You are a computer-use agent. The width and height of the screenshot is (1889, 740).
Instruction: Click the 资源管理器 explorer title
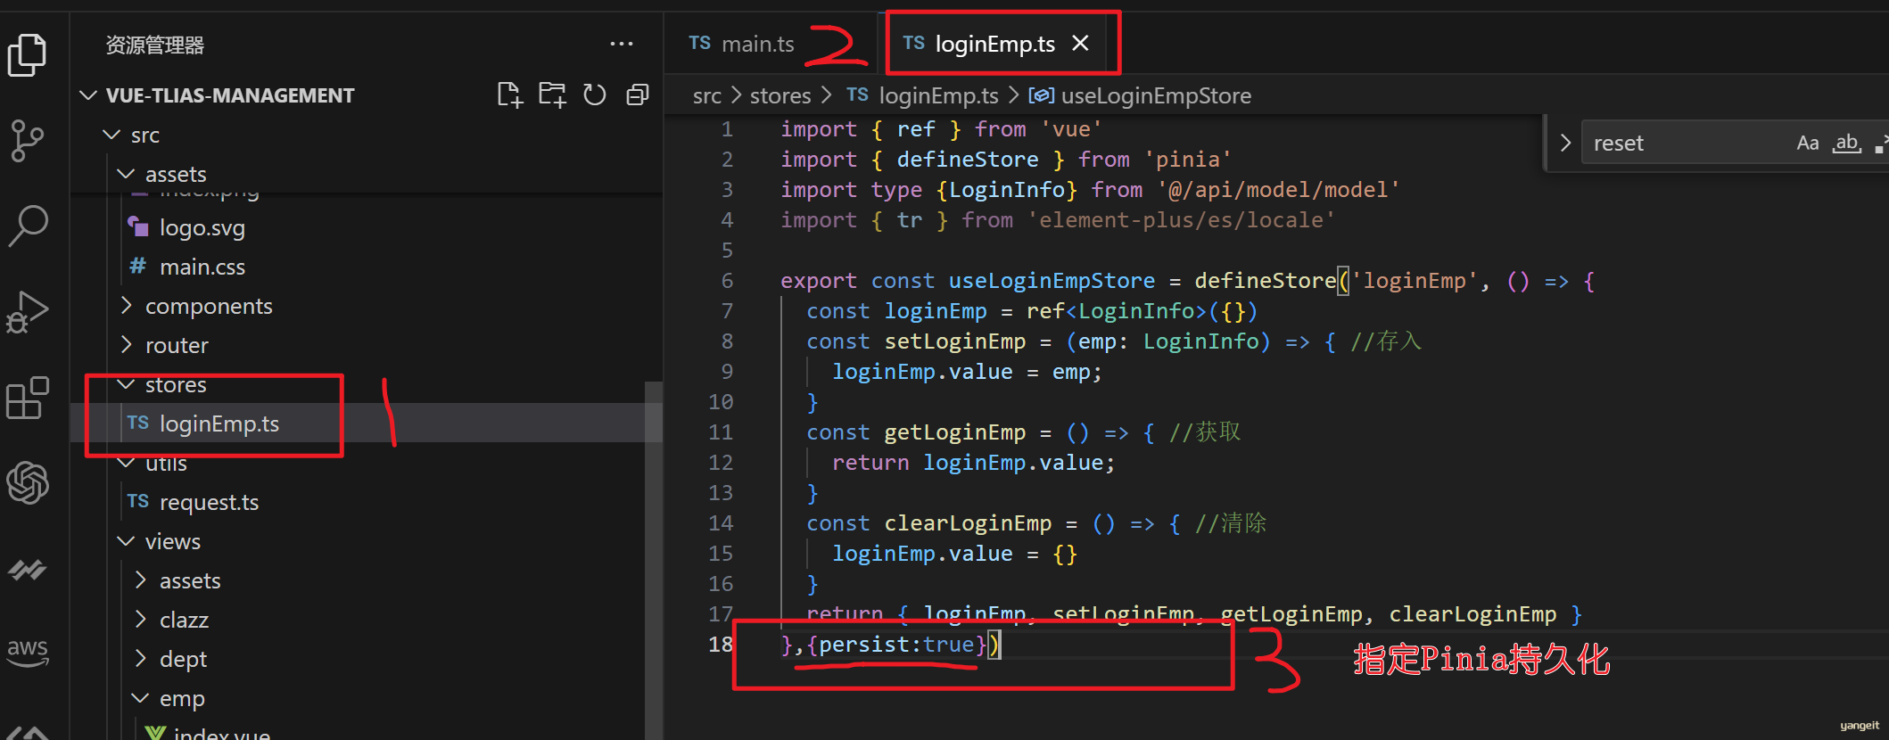point(155,45)
